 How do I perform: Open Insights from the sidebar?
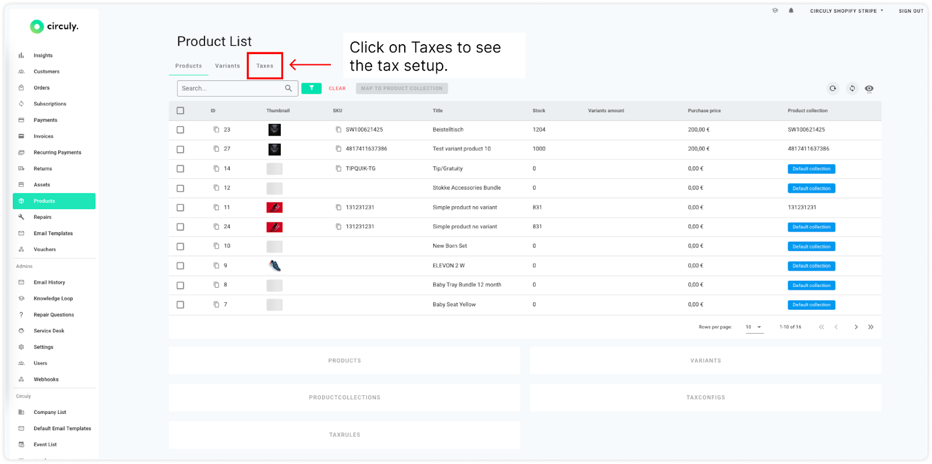(x=43, y=55)
